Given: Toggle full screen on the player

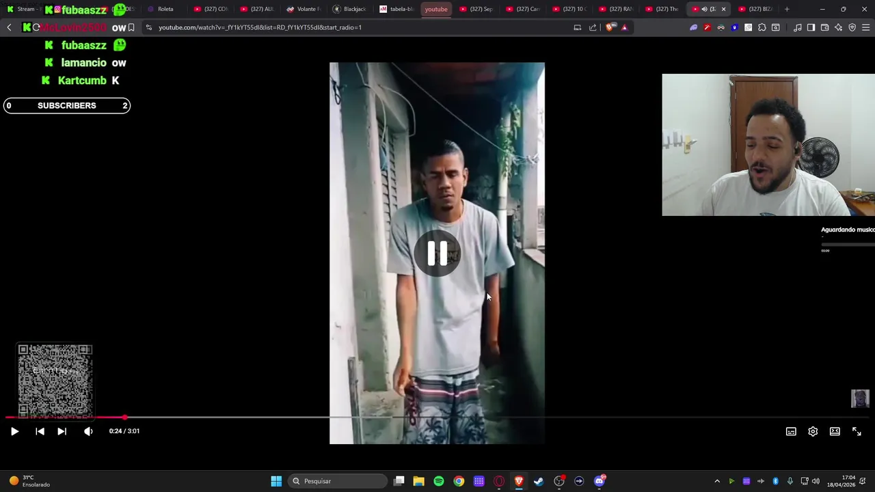Looking at the screenshot, I should 857,431.
